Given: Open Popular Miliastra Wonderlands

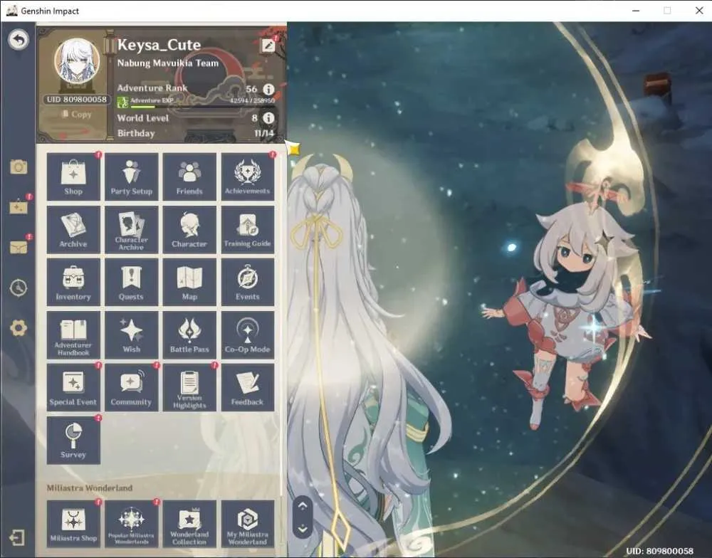Looking at the screenshot, I should 132,524.
